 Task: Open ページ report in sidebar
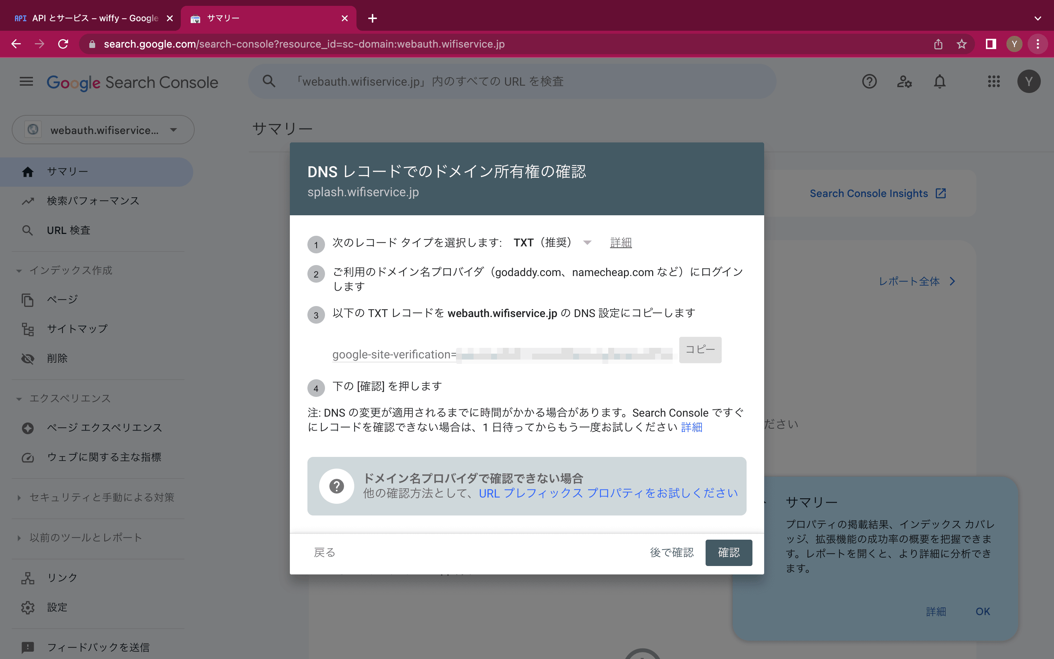click(96, 299)
